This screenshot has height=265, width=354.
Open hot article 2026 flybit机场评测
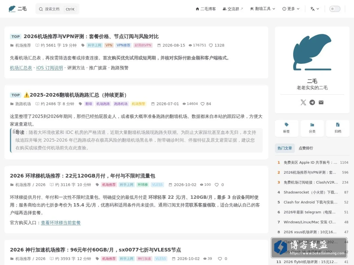pos(311,262)
